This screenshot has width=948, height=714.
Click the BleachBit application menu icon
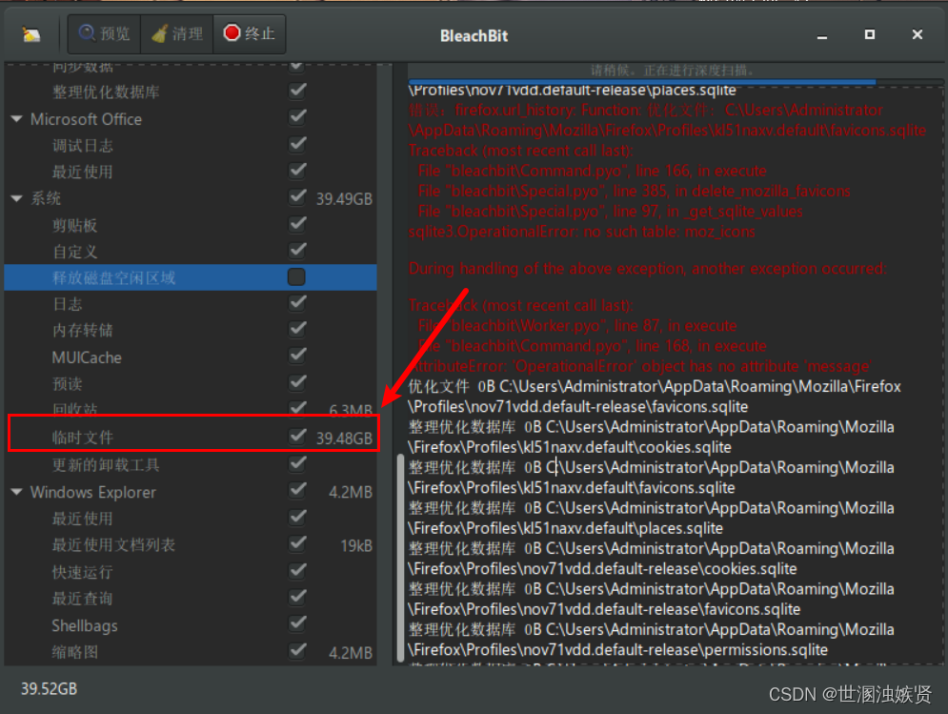[x=30, y=34]
